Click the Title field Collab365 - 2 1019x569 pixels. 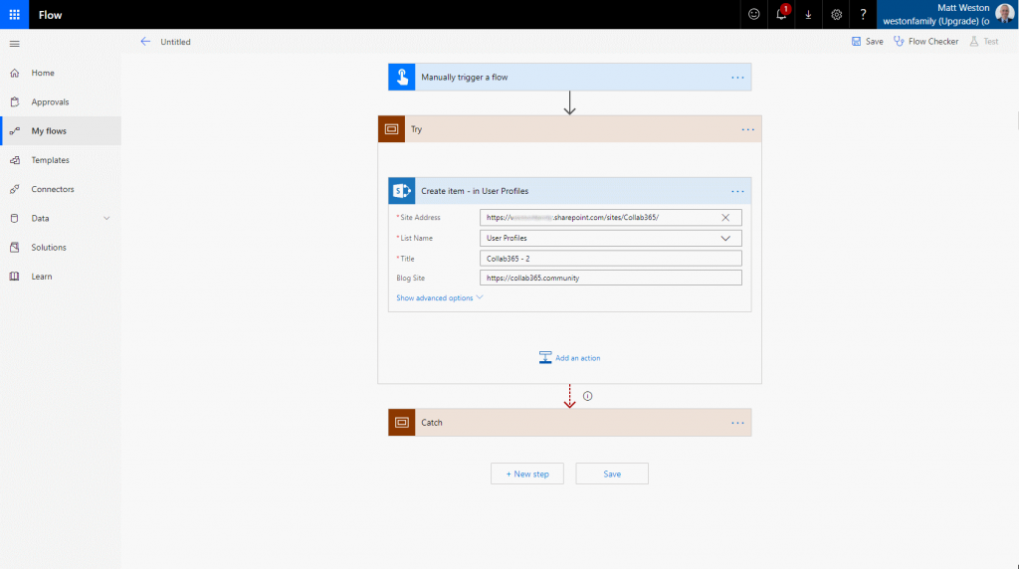610,259
